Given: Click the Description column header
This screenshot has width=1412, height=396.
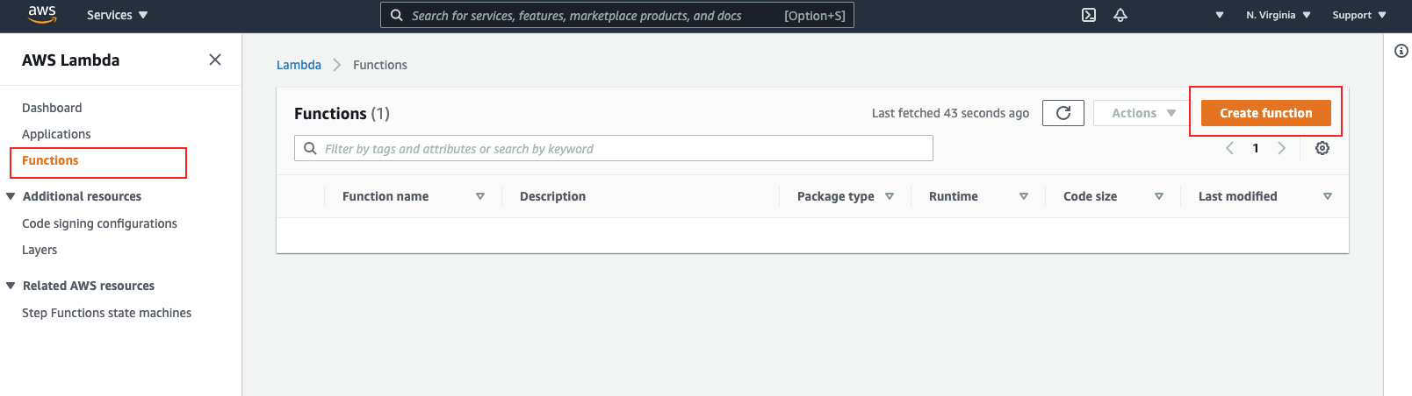Looking at the screenshot, I should [552, 196].
